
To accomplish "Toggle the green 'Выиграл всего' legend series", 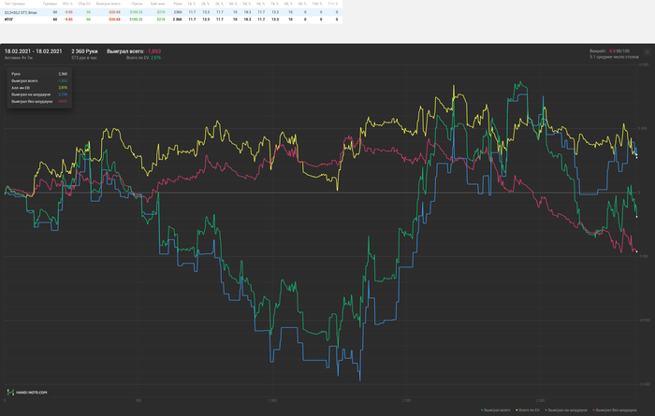I will tap(495, 410).
